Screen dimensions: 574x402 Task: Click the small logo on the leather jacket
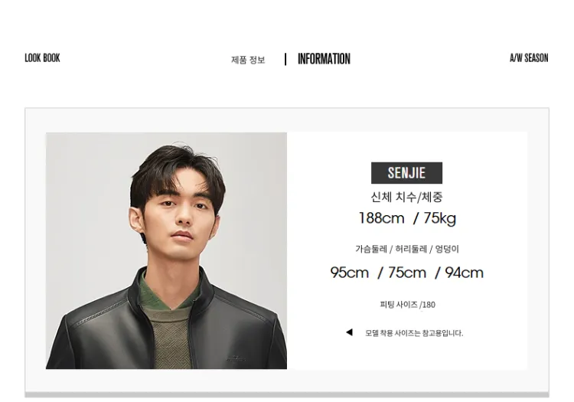coord(236,358)
